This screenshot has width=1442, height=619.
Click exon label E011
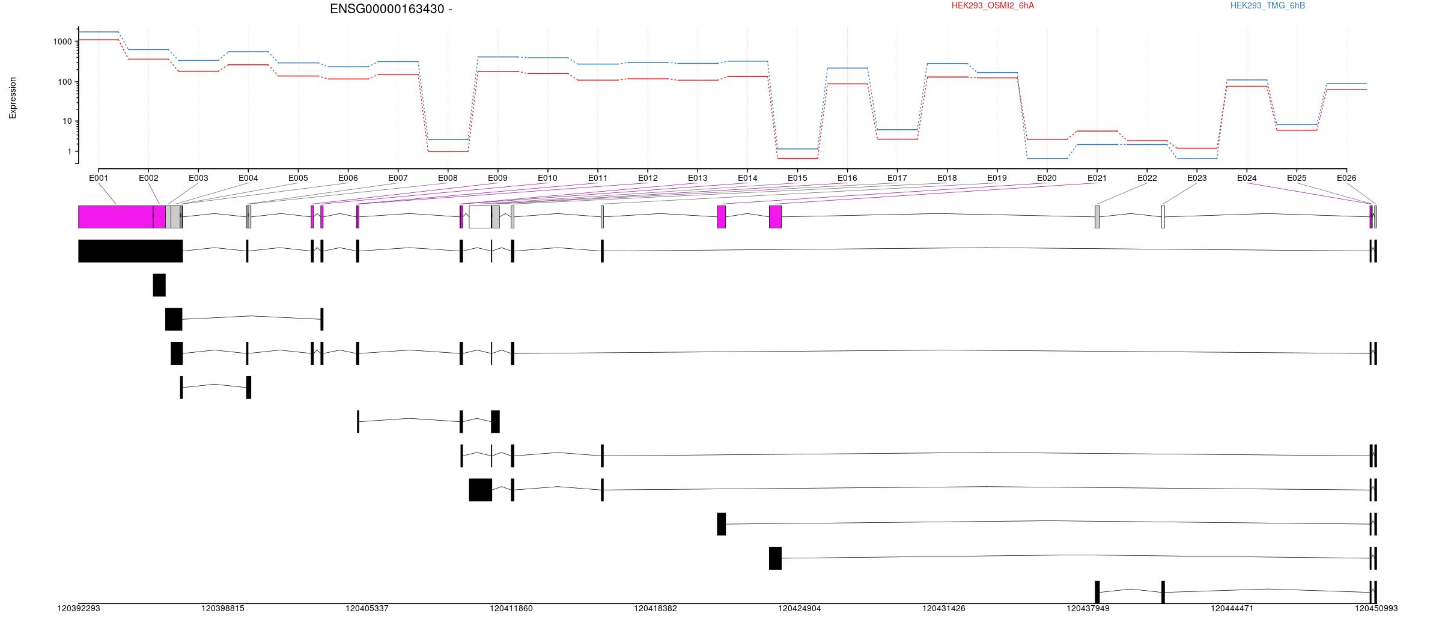click(x=598, y=178)
